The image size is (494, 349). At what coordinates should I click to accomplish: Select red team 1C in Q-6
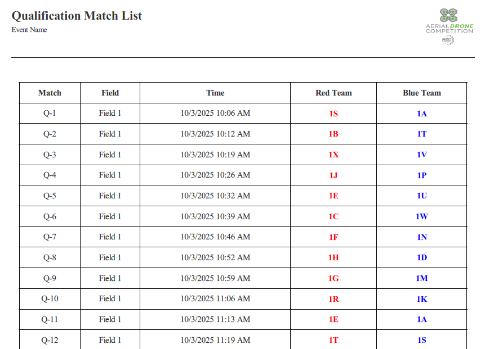[333, 216]
